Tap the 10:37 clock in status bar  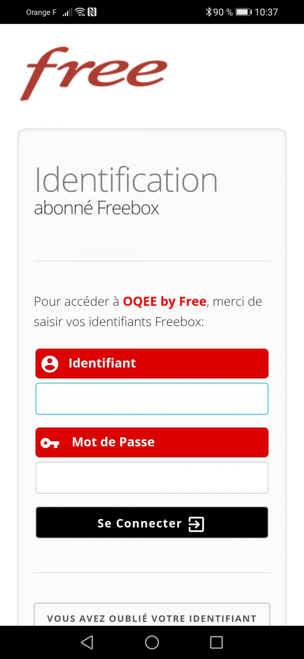pos(266,12)
